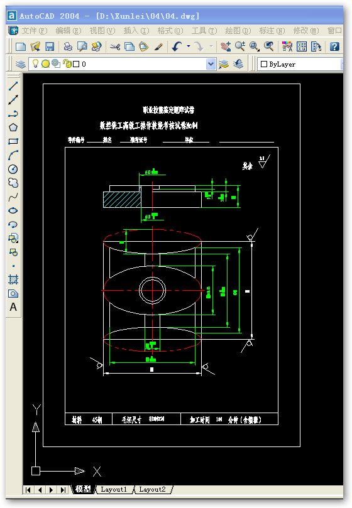
Task: Expand the layer list dropdown arrow
Action: point(211,64)
